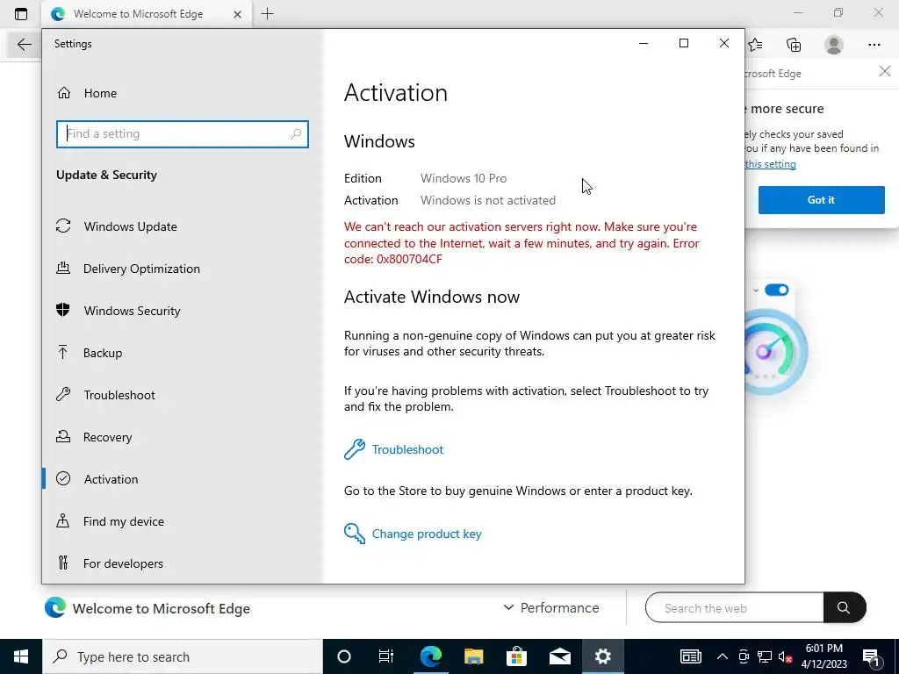The width and height of the screenshot is (899, 674).
Task: Open File Explorer from taskbar
Action: 473,656
